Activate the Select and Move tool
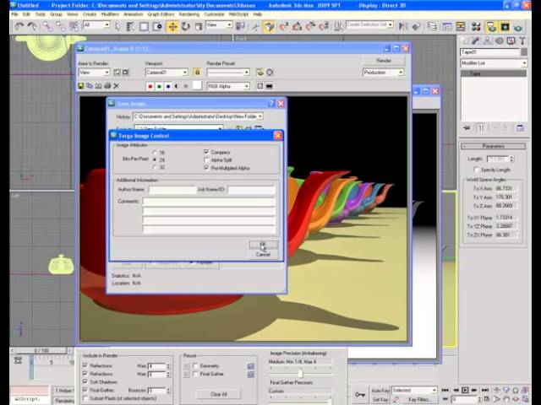 coord(172,26)
